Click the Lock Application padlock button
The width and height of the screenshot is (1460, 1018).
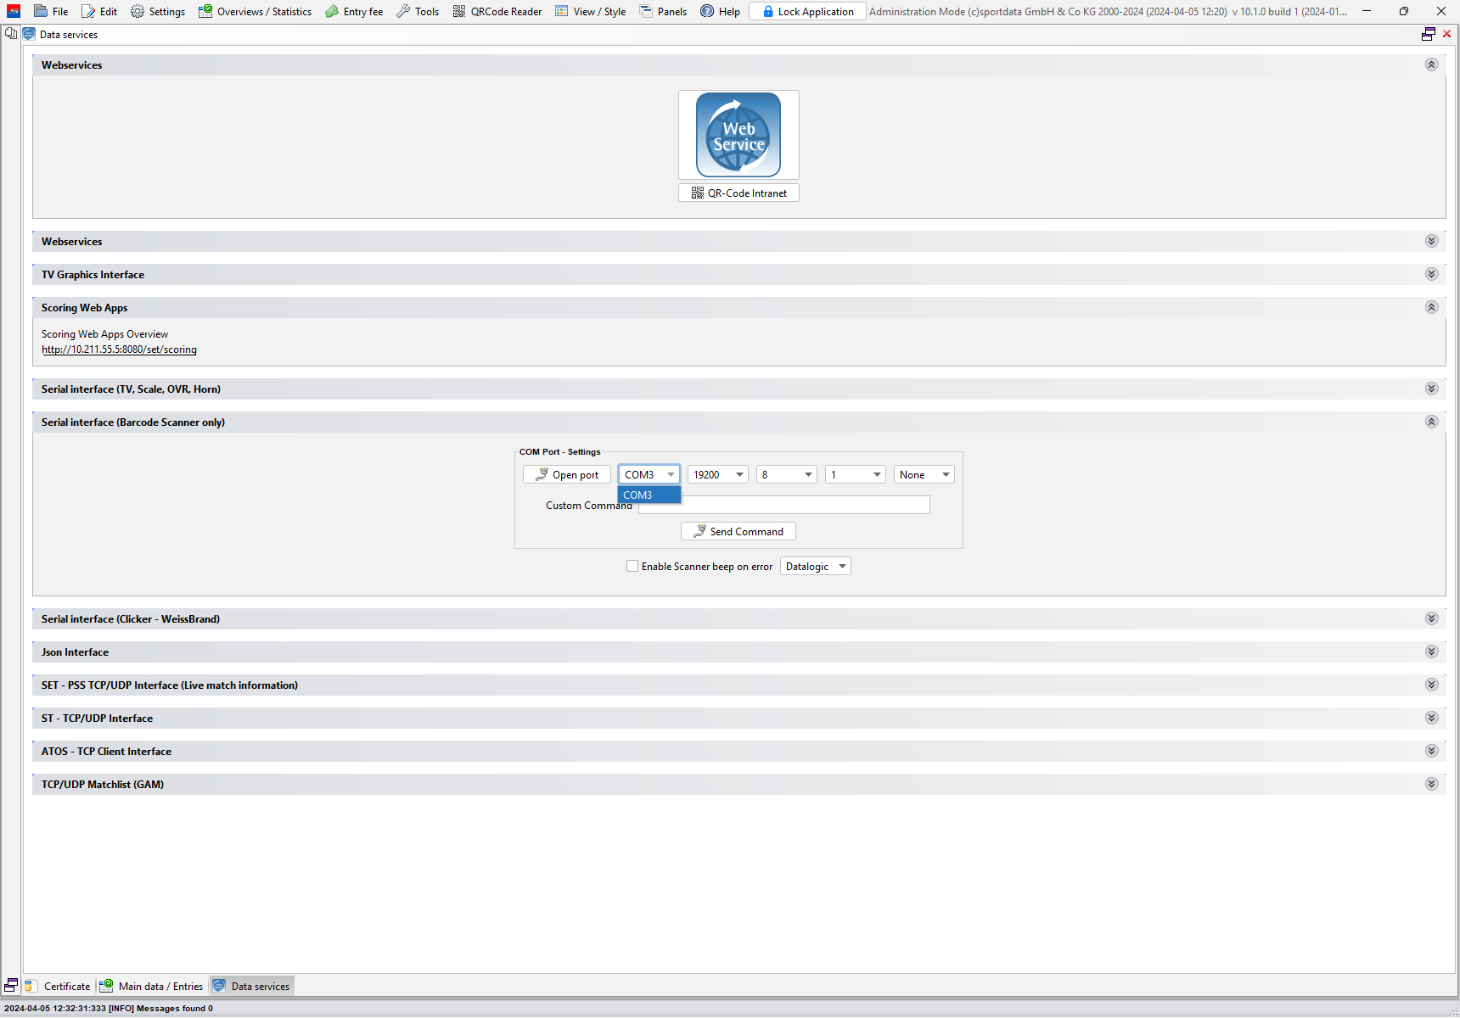(807, 12)
